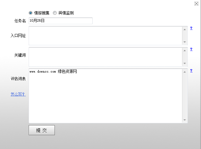This screenshot has width=201, height=149.
Task: Click the 关键词 scrollbar up arrow
Action: tap(185, 51)
